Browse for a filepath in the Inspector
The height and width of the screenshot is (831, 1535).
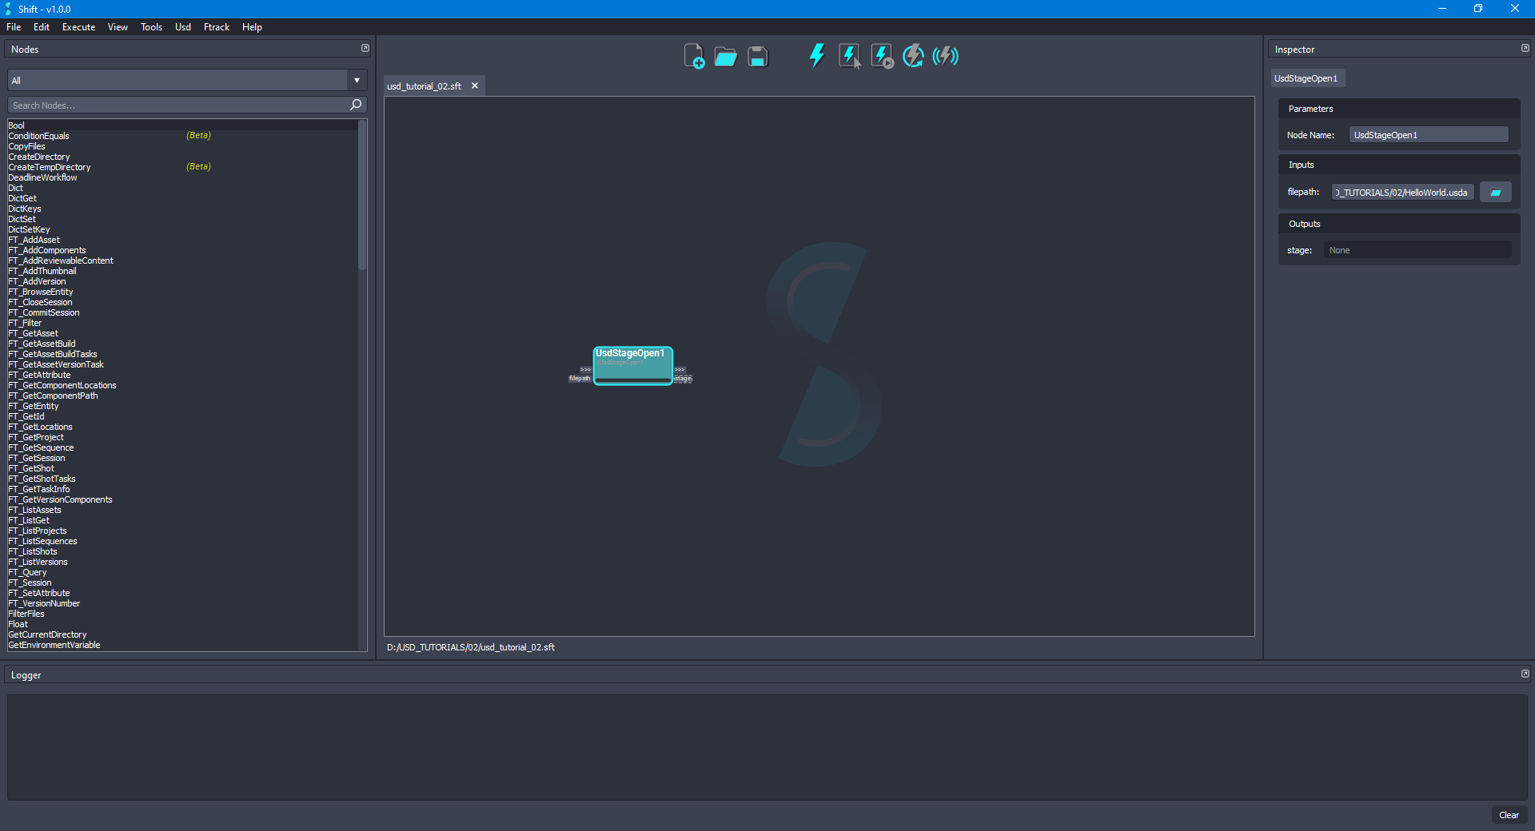coord(1495,192)
